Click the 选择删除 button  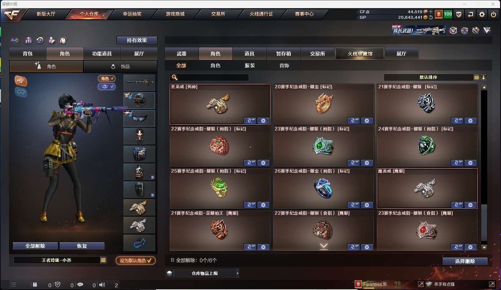coord(465,261)
